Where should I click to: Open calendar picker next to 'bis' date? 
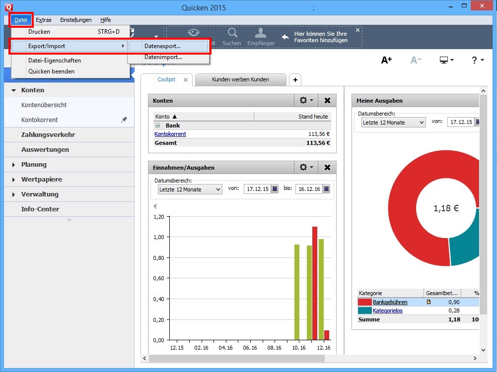pos(326,189)
